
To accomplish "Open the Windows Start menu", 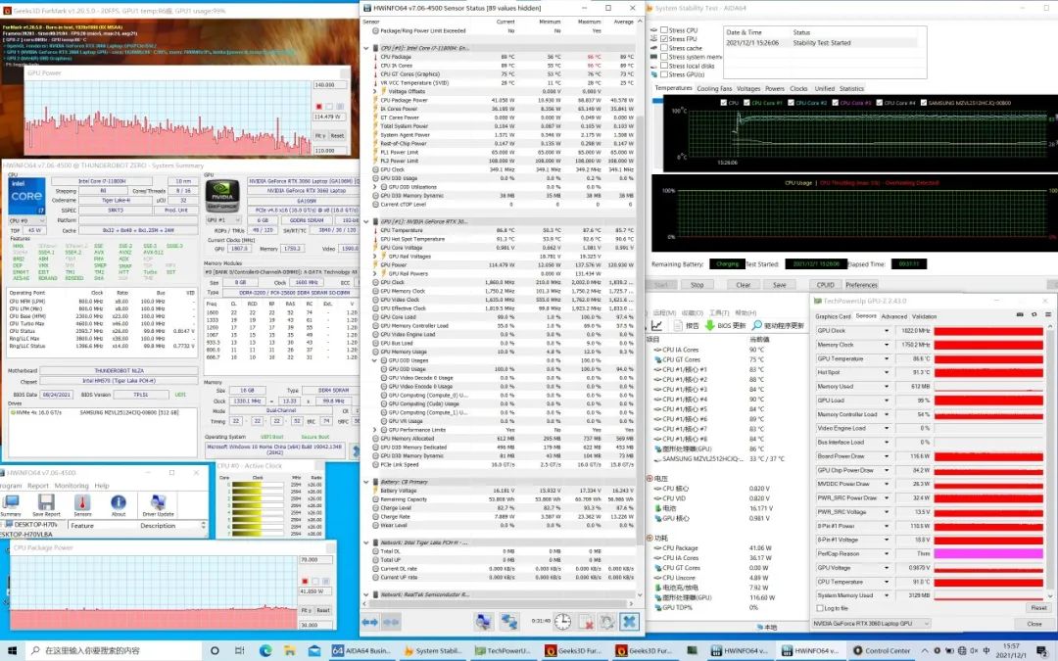I will 11,651.
